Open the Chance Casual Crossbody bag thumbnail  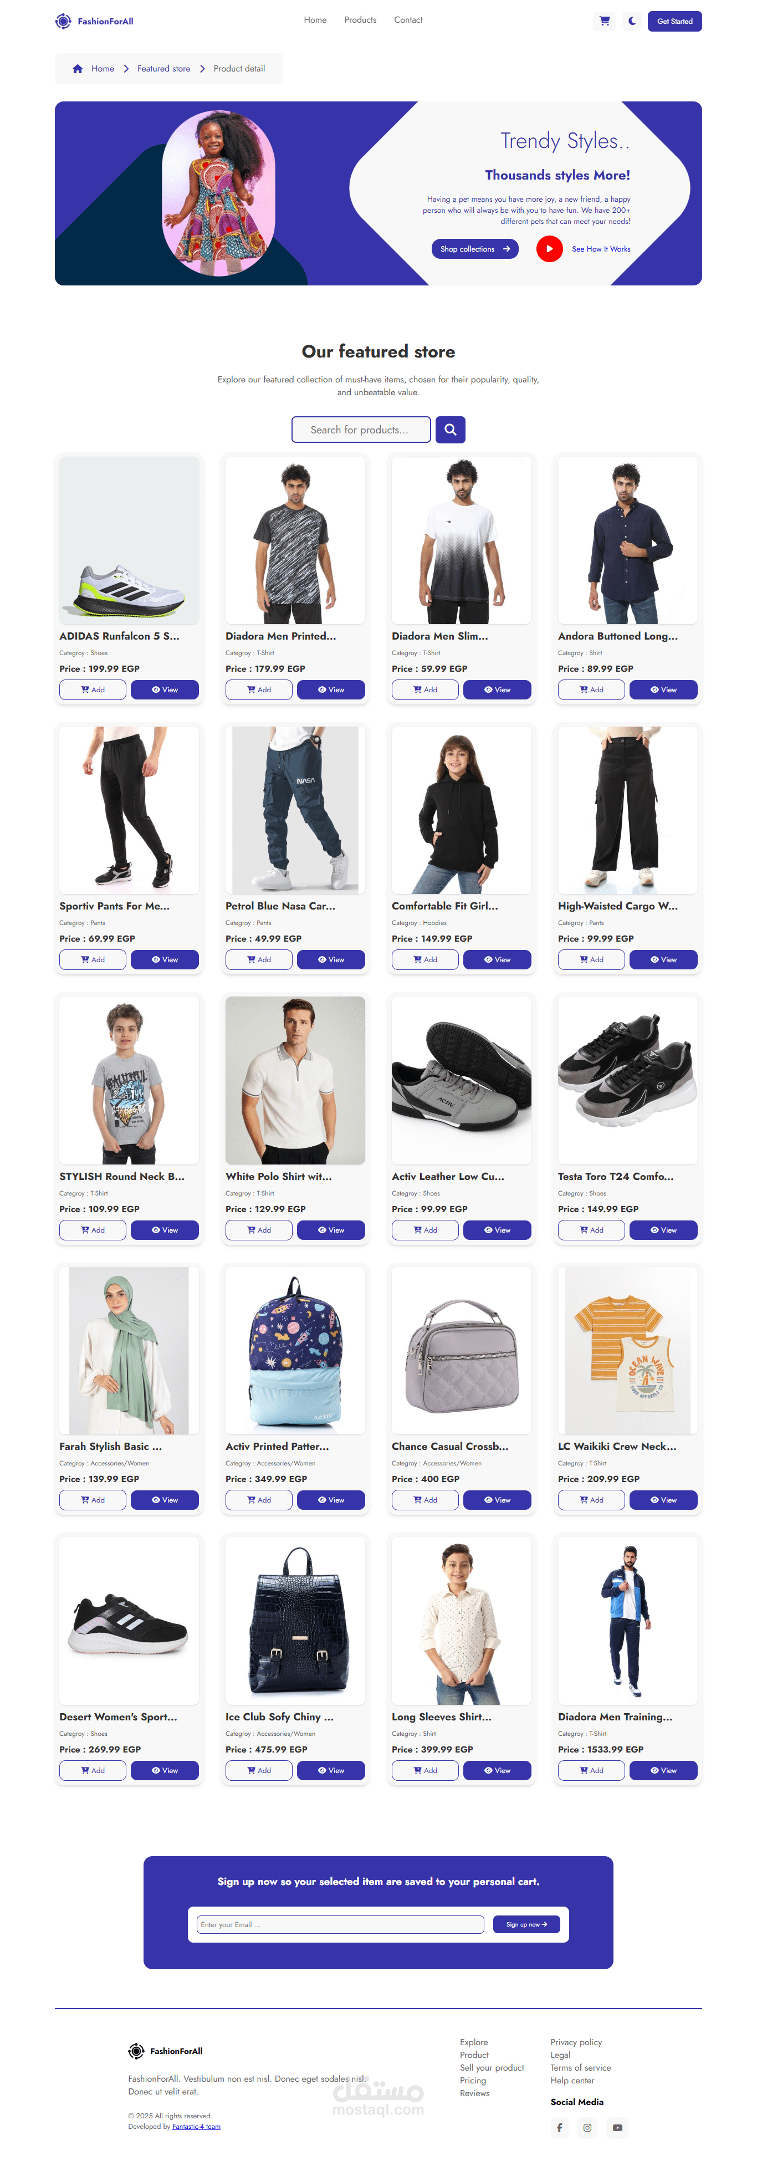[x=462, y=1351]
